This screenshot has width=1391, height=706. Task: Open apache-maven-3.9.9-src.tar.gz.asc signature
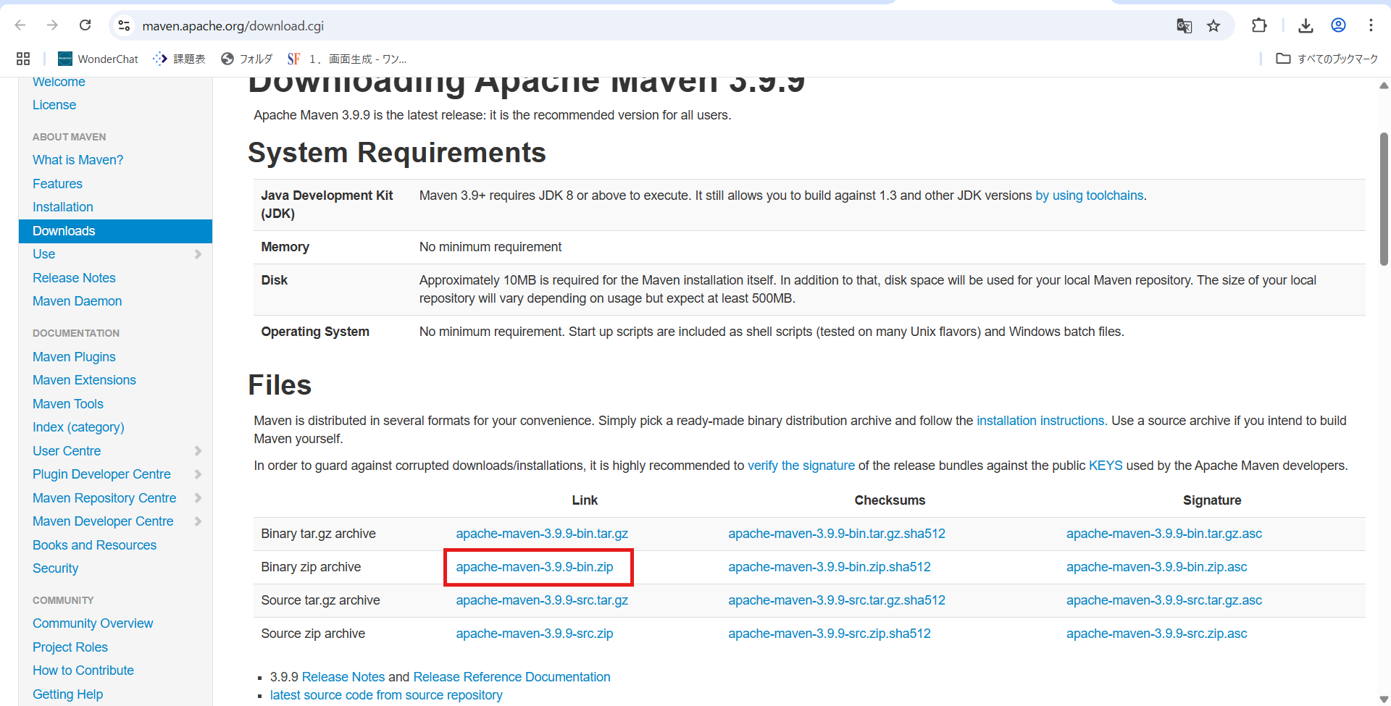(1164, 600)
